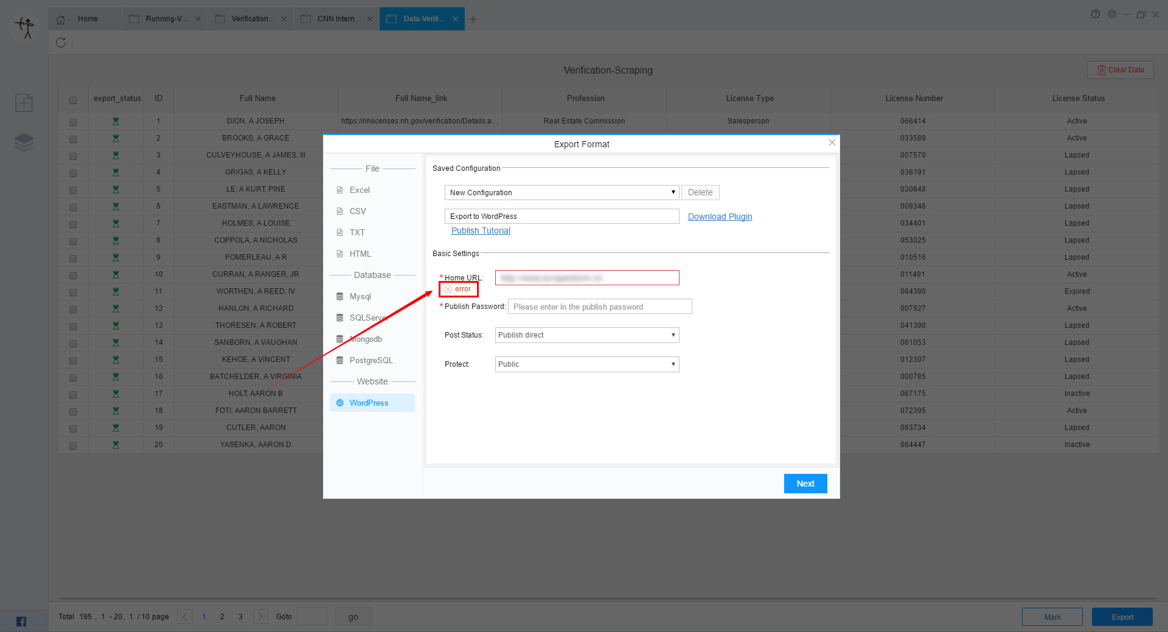Select Mysql database export option

click(372, 296)
